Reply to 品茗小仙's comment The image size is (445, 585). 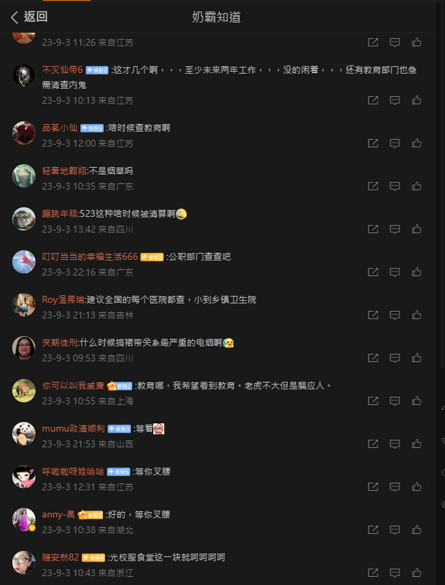click(395, 143)
